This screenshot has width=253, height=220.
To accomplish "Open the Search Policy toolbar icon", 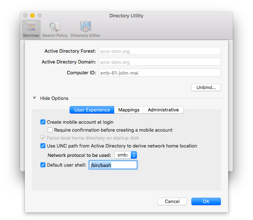I will tap(55, 29).
